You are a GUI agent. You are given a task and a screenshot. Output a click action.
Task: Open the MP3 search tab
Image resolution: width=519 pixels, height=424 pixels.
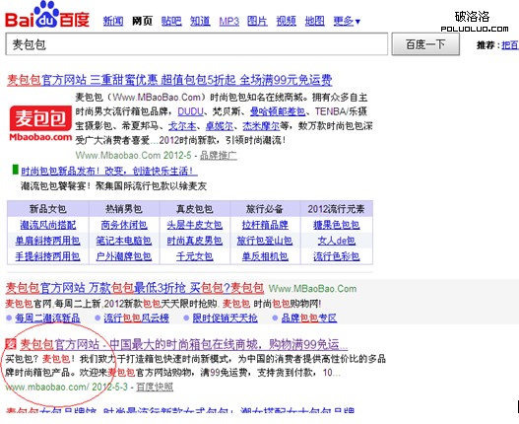pyautogui.click(x=229, y=22)
